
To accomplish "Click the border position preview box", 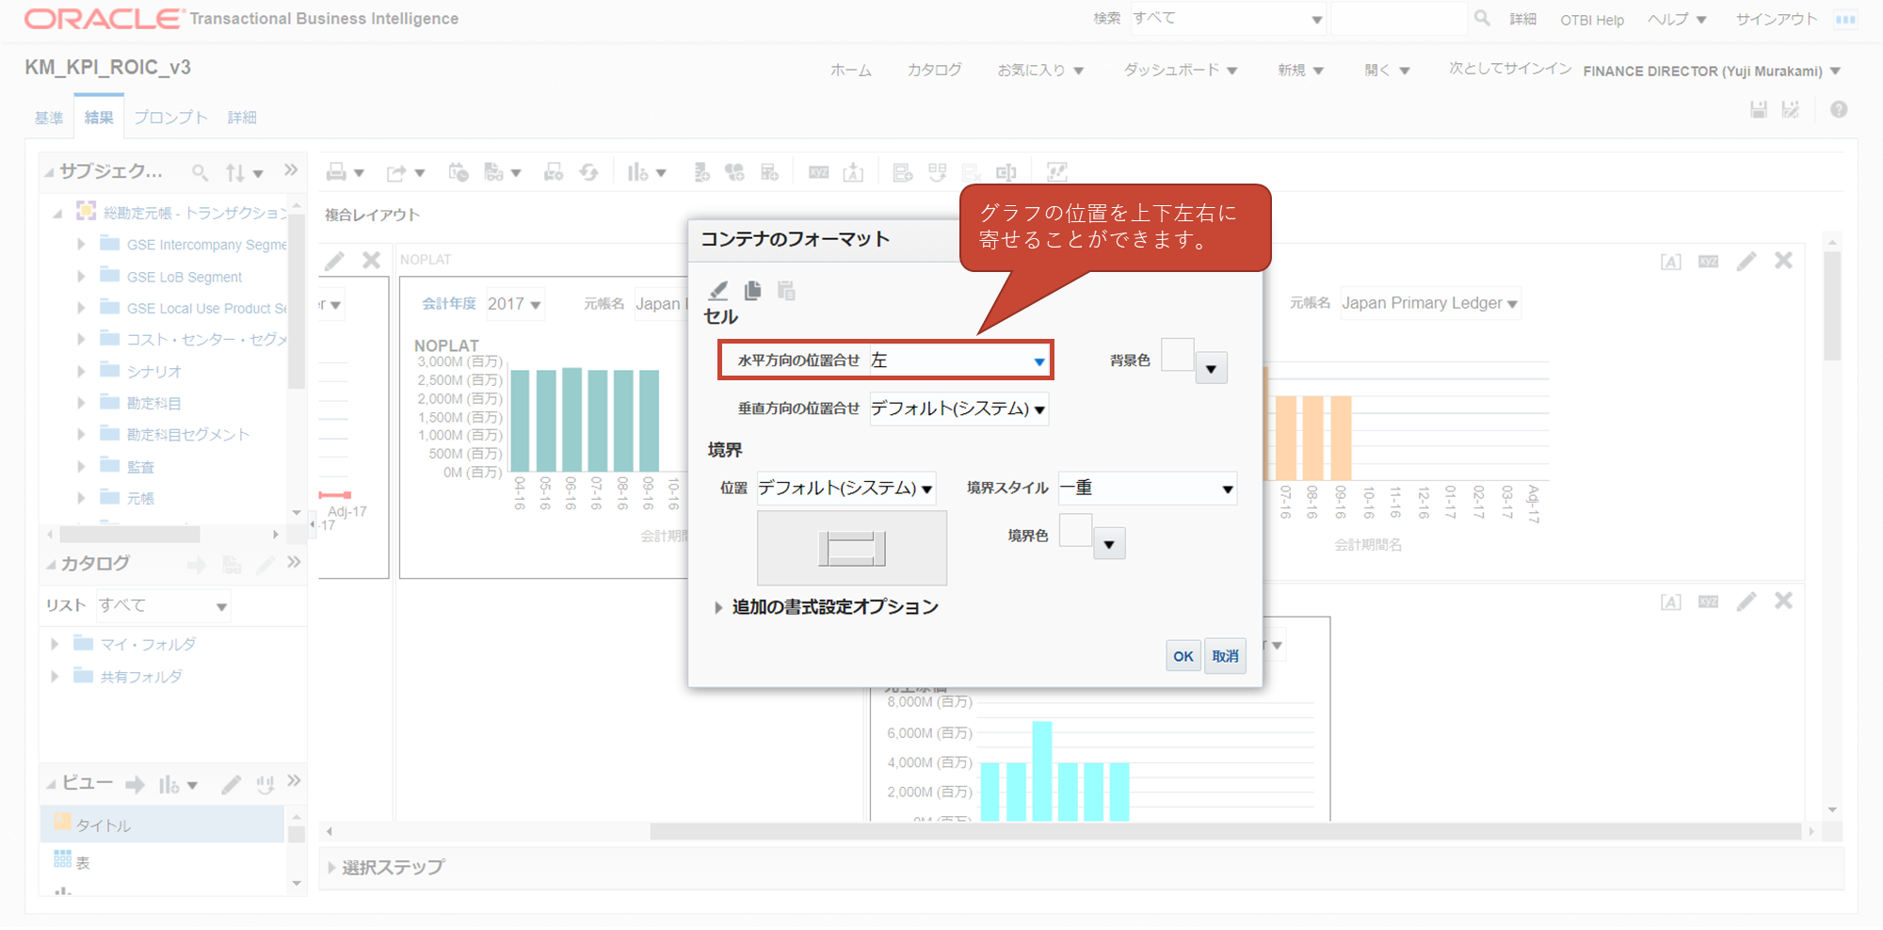I will (x=852, y=549).
